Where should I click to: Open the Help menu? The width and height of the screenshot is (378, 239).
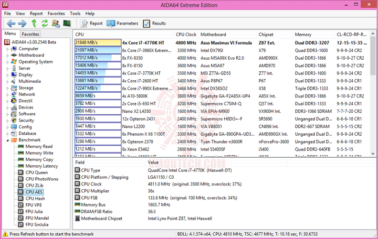pyautogui.click(x=90, y=14)
